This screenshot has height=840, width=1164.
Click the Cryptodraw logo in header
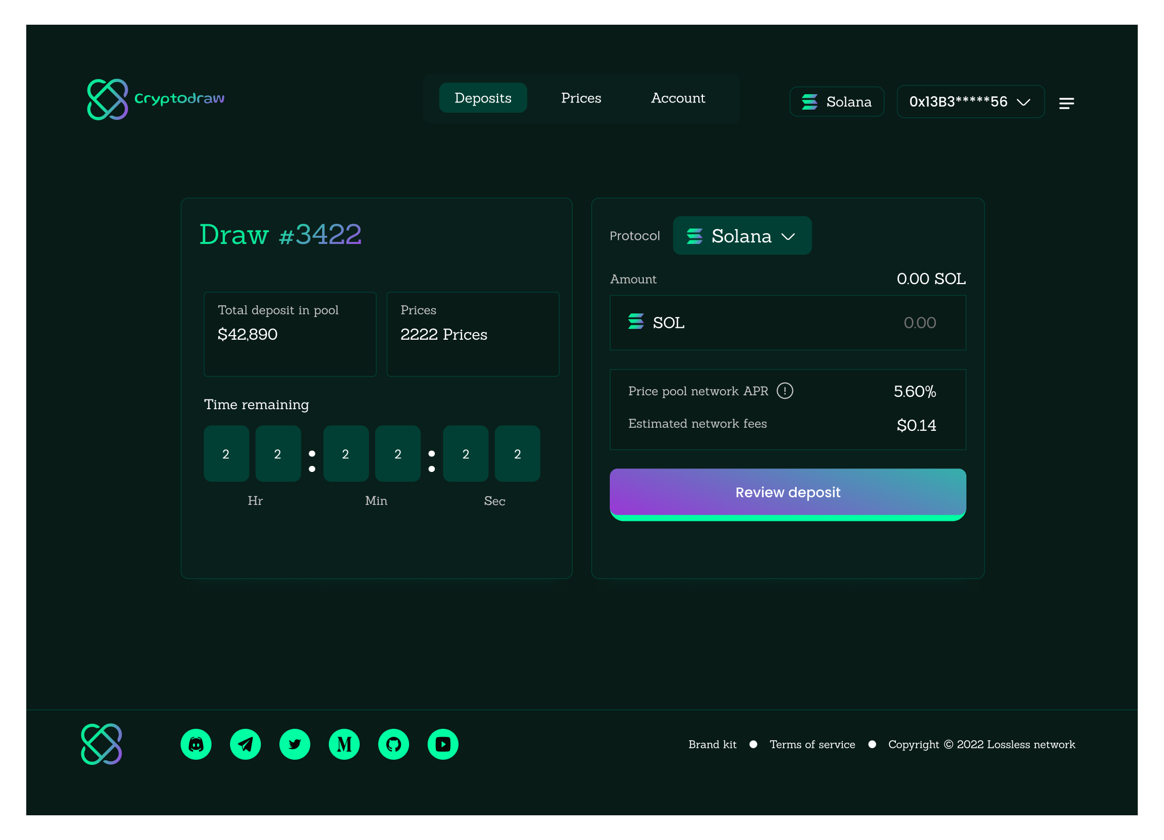point(155,99)
